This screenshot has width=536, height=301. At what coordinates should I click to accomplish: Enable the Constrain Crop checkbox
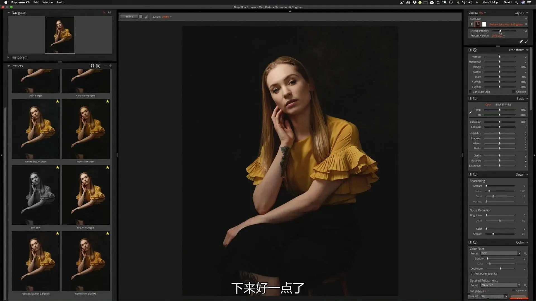[470, 92]
